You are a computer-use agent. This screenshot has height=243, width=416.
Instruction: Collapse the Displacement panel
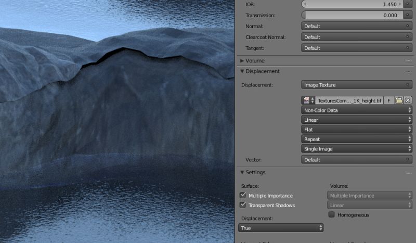(x=242, y=71)
